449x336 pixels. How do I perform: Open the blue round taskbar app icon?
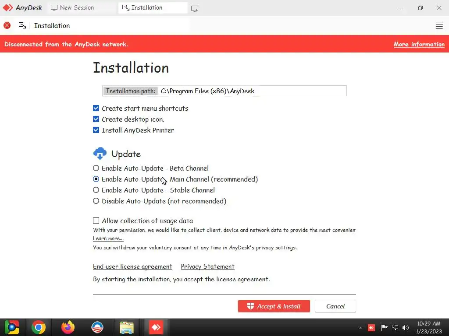point(97,327)
